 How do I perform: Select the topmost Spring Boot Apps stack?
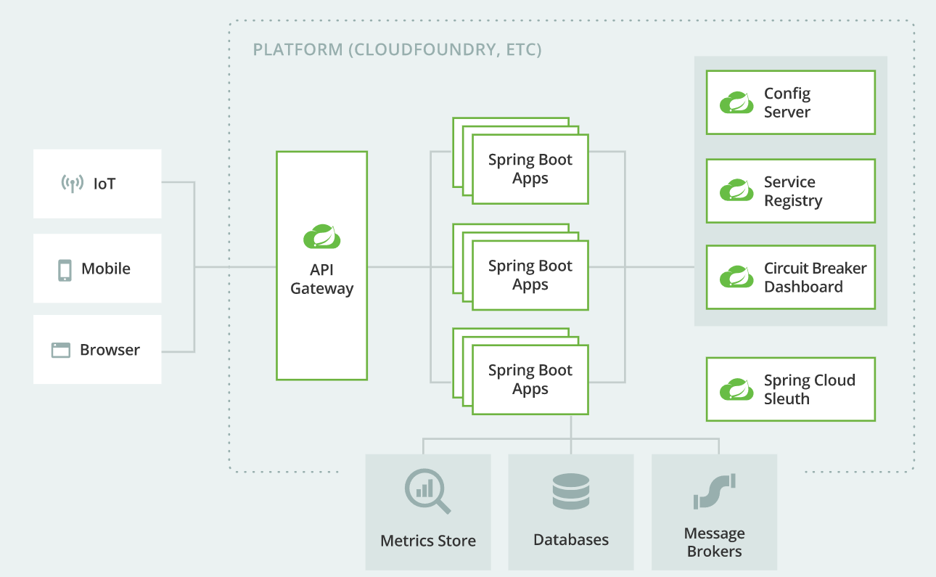coord(521,160)
